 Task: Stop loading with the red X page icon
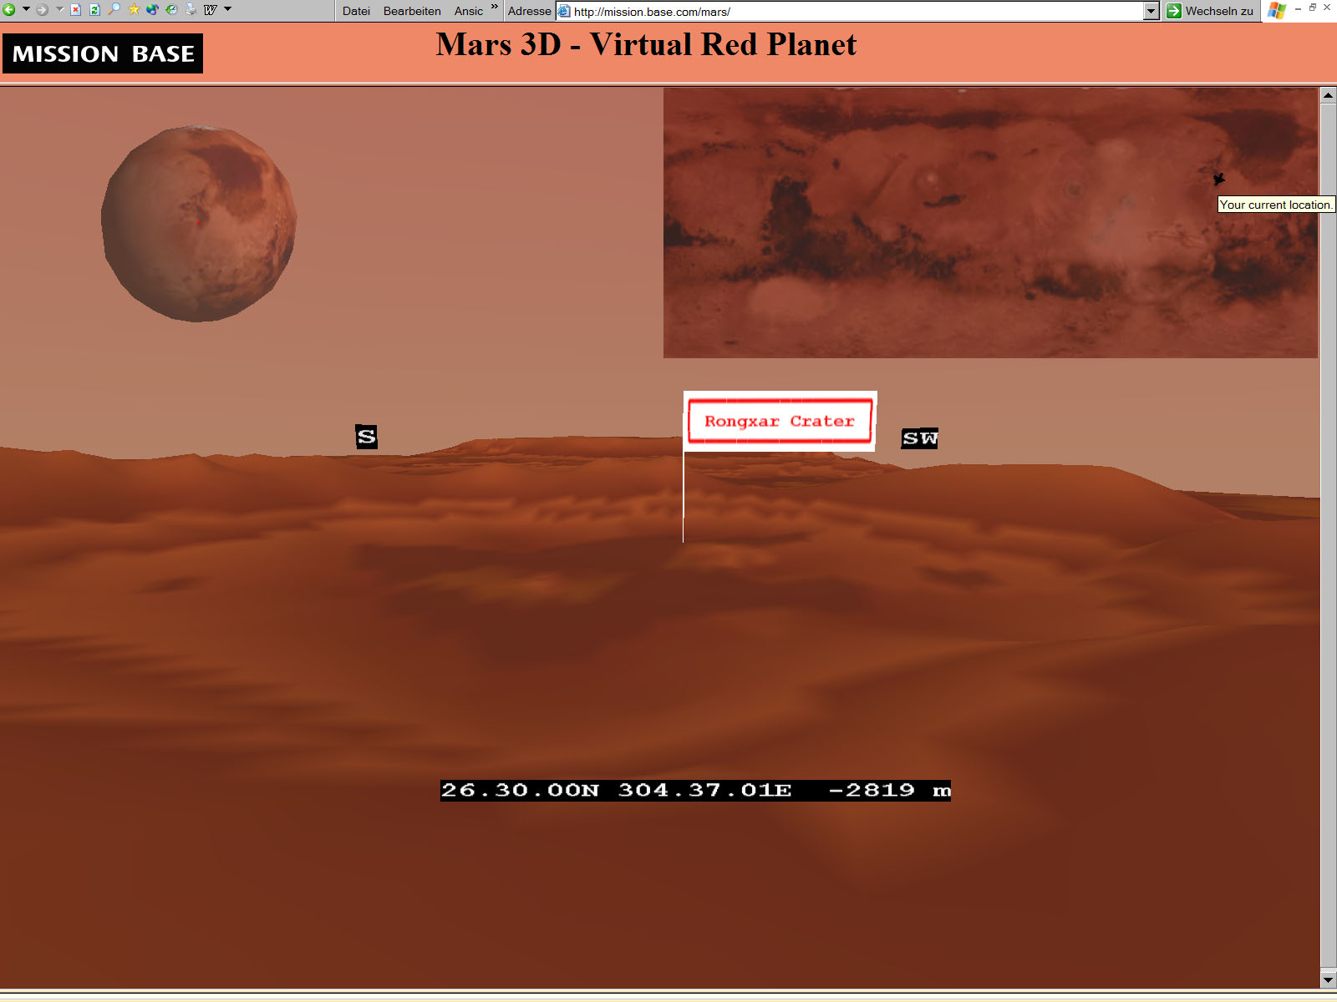(x=75, y=10)
